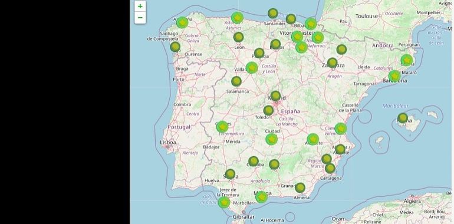Click the Badajoz city label

[211, 147]
